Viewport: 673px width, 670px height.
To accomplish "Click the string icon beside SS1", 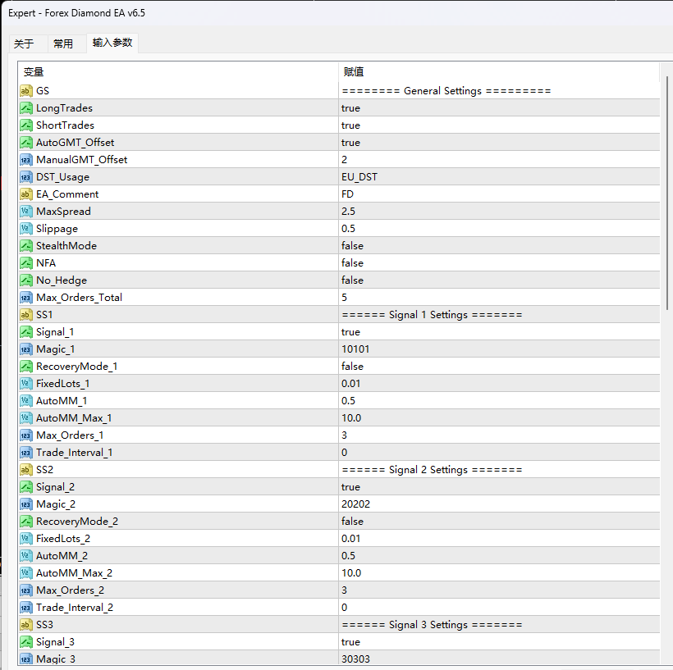I will [25, 315].
